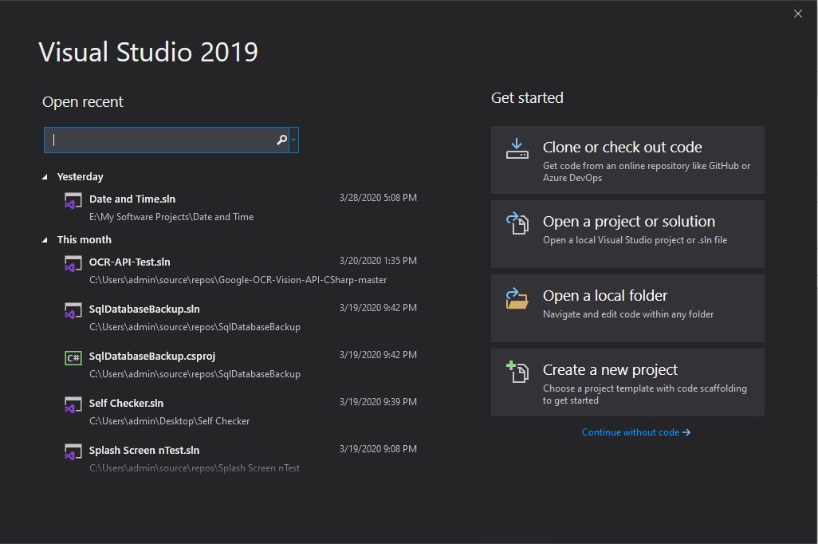
Task: Click the Create a new project icon
Action: click(517, 372)
